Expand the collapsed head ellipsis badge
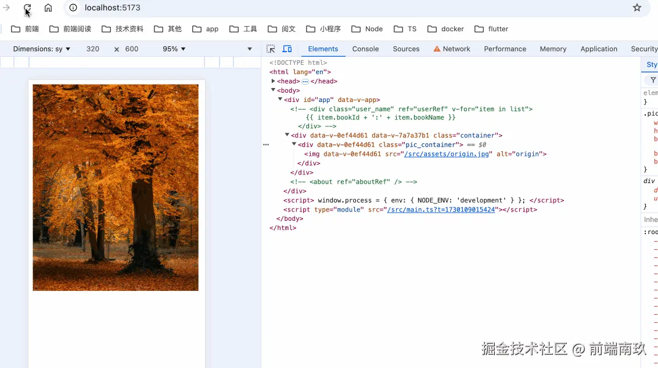This screenshot has height=368, width=658. (305, 81)
